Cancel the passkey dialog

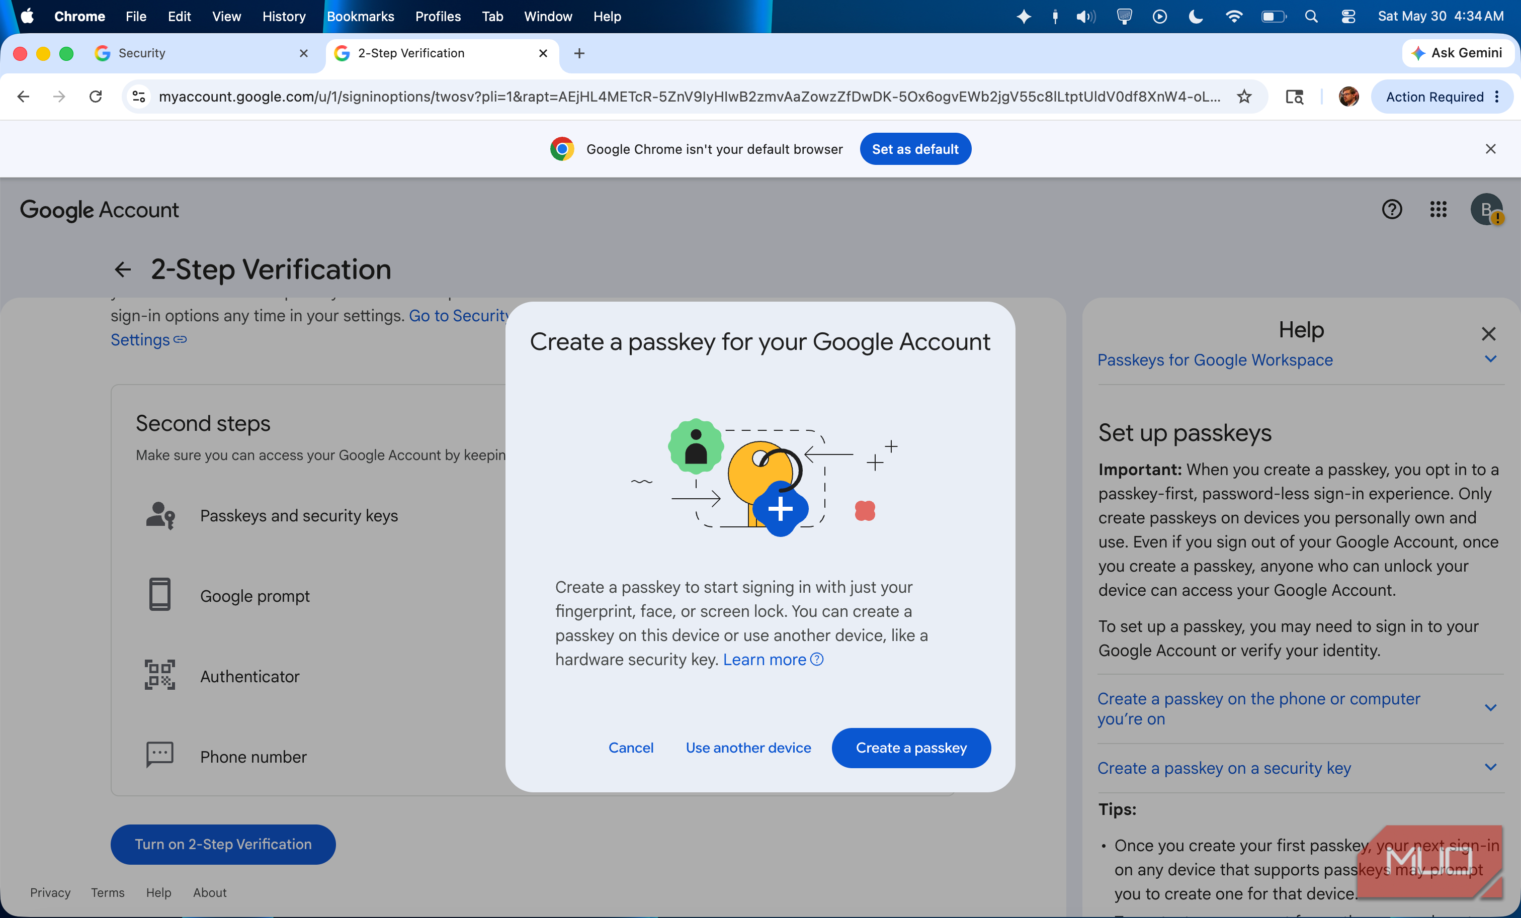(x=631, y=748)
